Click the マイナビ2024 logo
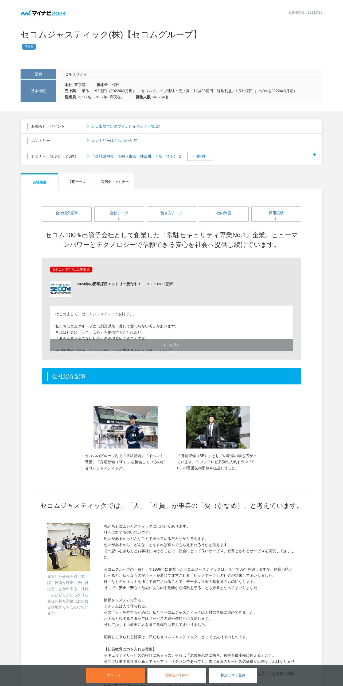 click(43, 13)
